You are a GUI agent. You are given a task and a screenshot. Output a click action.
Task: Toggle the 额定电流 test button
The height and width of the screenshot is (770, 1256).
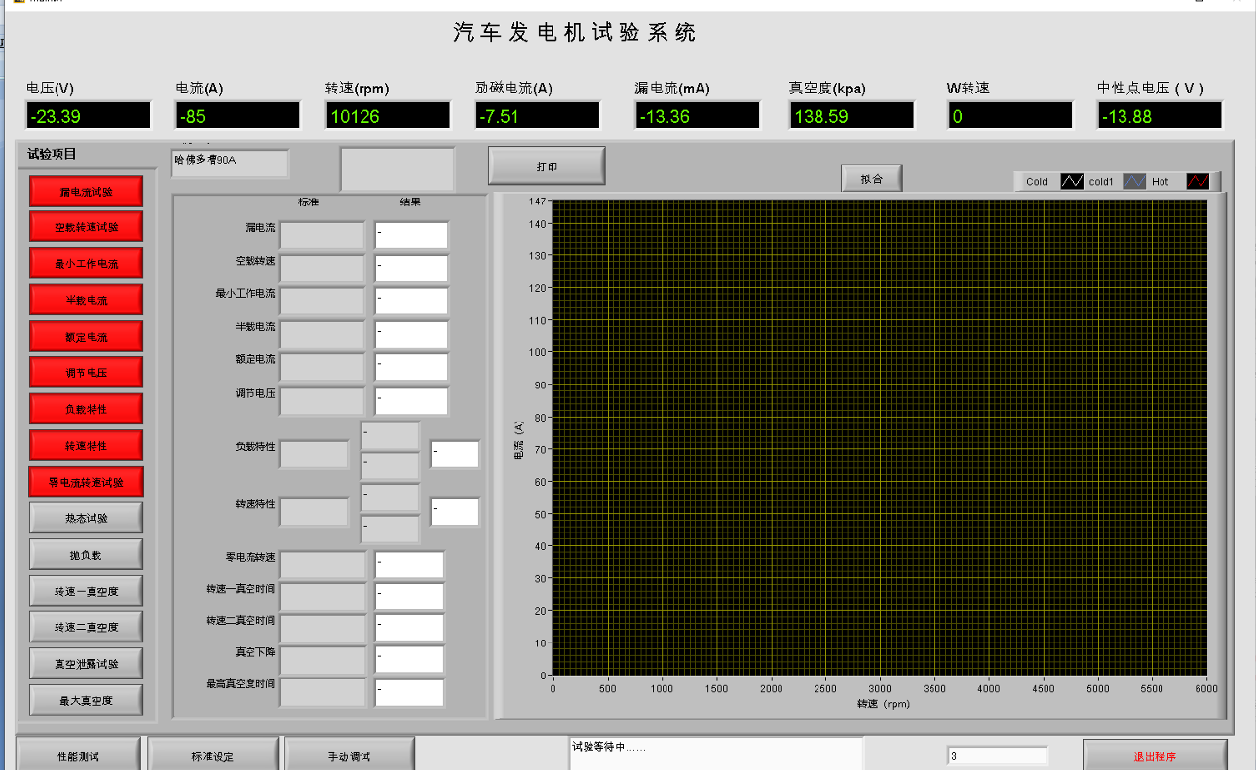pyautogui.click(x=86, y=336)
